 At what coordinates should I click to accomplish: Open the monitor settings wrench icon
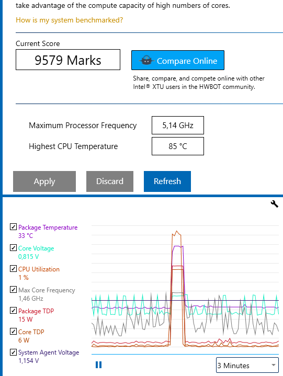coord(274,204)
